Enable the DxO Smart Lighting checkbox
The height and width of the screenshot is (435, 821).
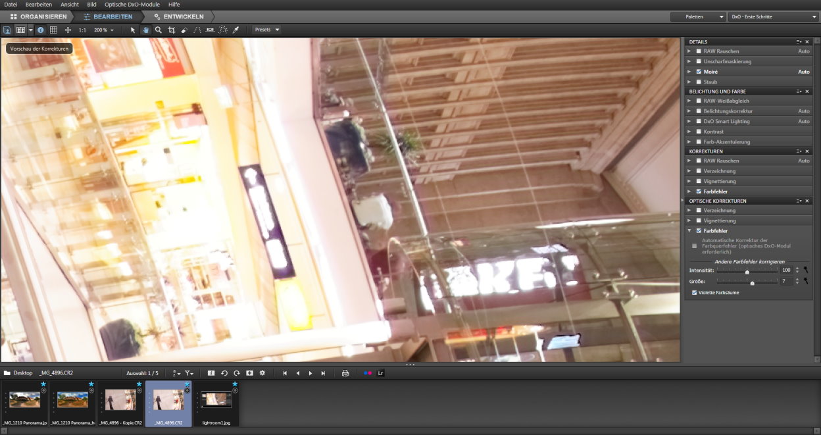point(698,121)
